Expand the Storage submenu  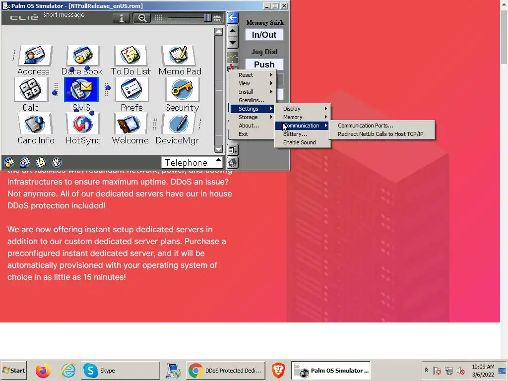coord(252,117)
